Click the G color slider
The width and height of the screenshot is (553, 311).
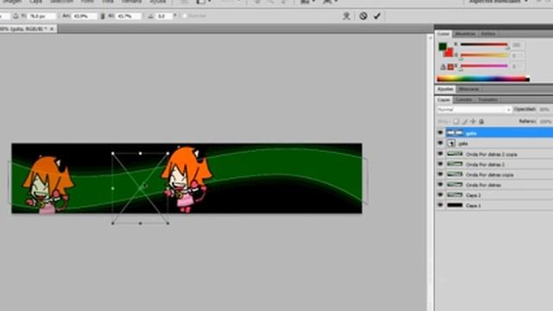coord(484,55)
